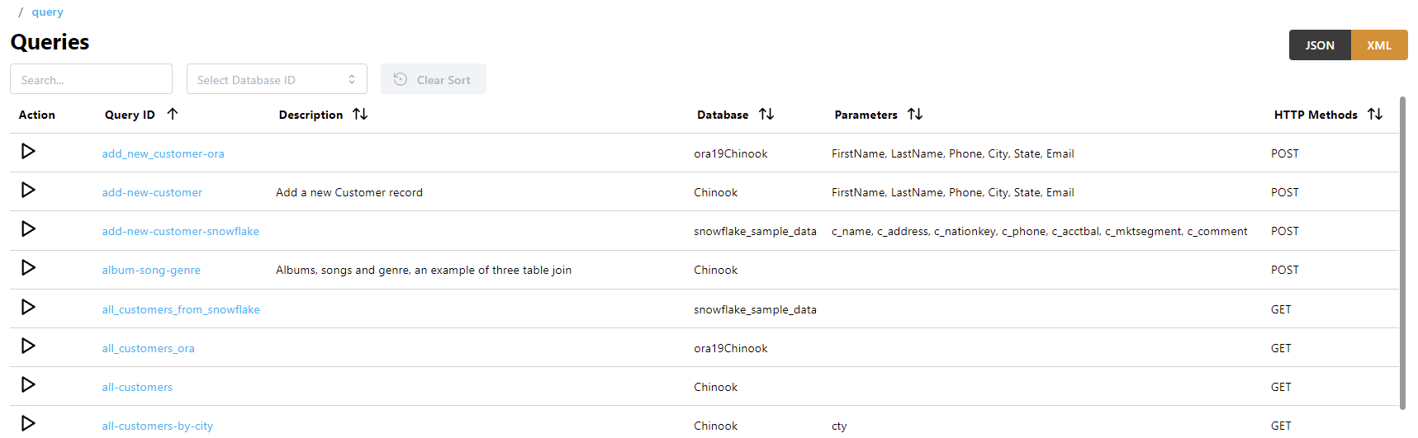Sort by Query ID arrow icon
The height and width of the screenshot is (438, 1418).
tap(173, 115)
